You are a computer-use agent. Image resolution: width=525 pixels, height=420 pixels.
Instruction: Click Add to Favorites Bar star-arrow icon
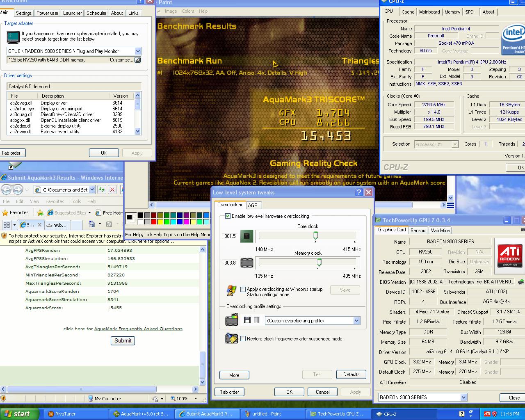tap(40, 212)
